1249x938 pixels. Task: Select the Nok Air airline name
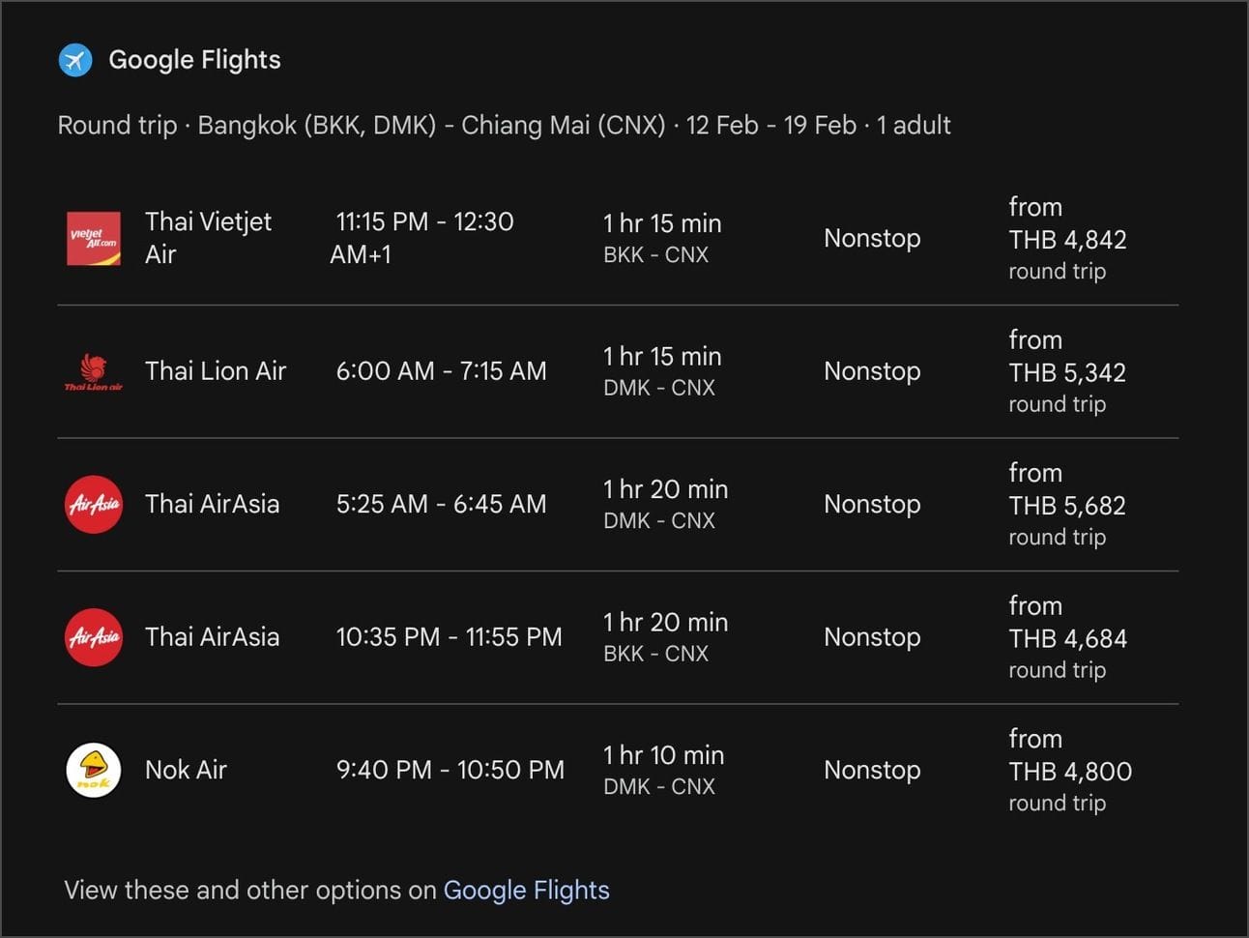coord(186,770)
